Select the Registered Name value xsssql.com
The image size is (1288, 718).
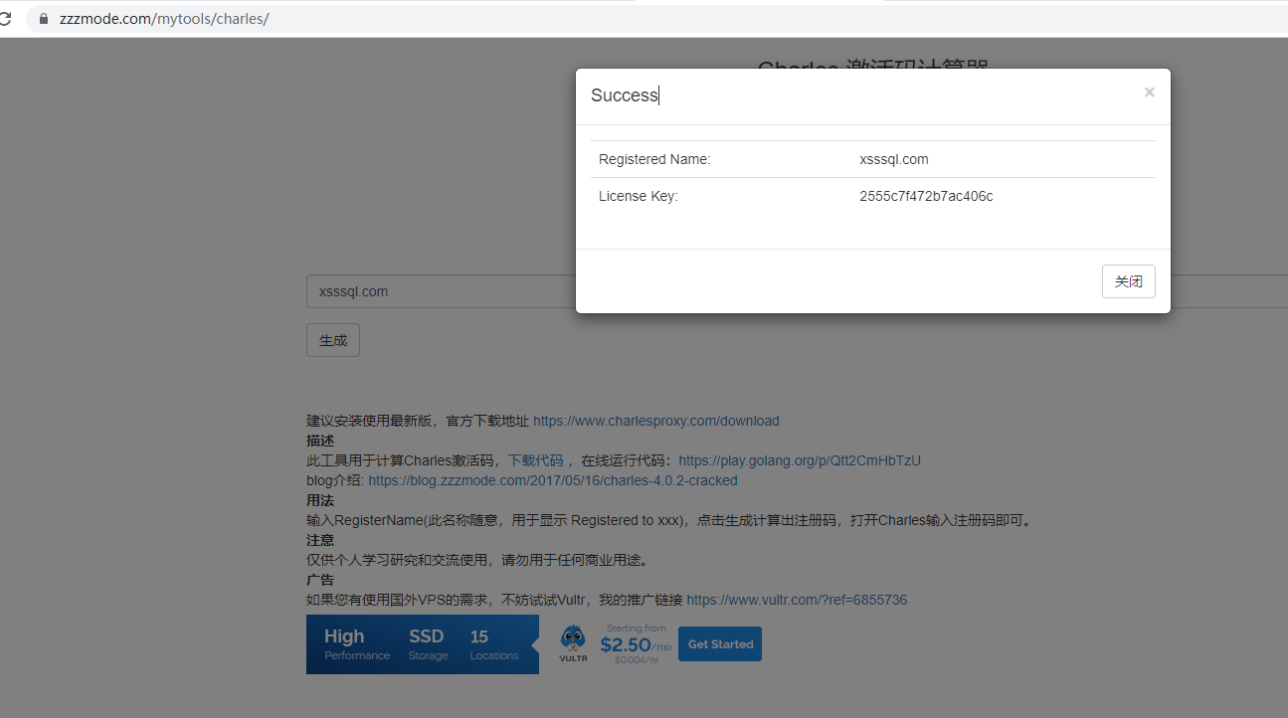[893, 158]
